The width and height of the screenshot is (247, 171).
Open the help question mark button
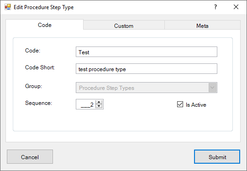coord(215,7)
